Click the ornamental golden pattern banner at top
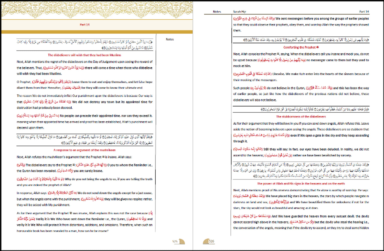The height and width of the screenshot is (251, 384). click(97, 10)
